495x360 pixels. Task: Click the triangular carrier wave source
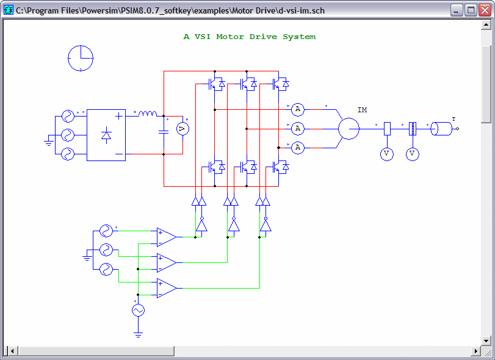pos(138,310)
